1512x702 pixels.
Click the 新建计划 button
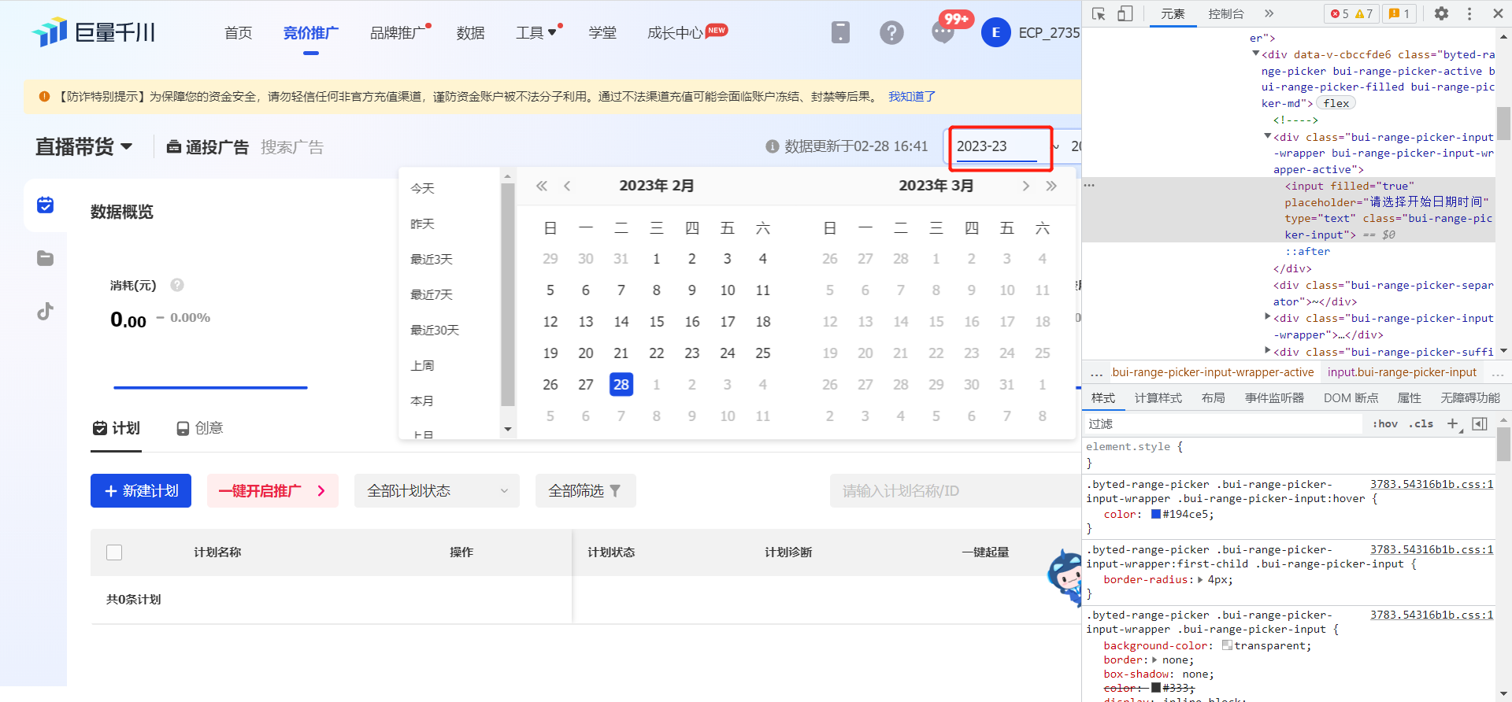pos(141,491)
